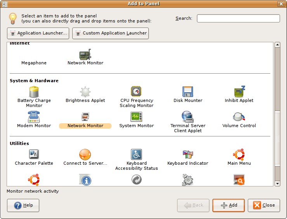
Task: Click into the Search text field
Action: click(238, 19)
